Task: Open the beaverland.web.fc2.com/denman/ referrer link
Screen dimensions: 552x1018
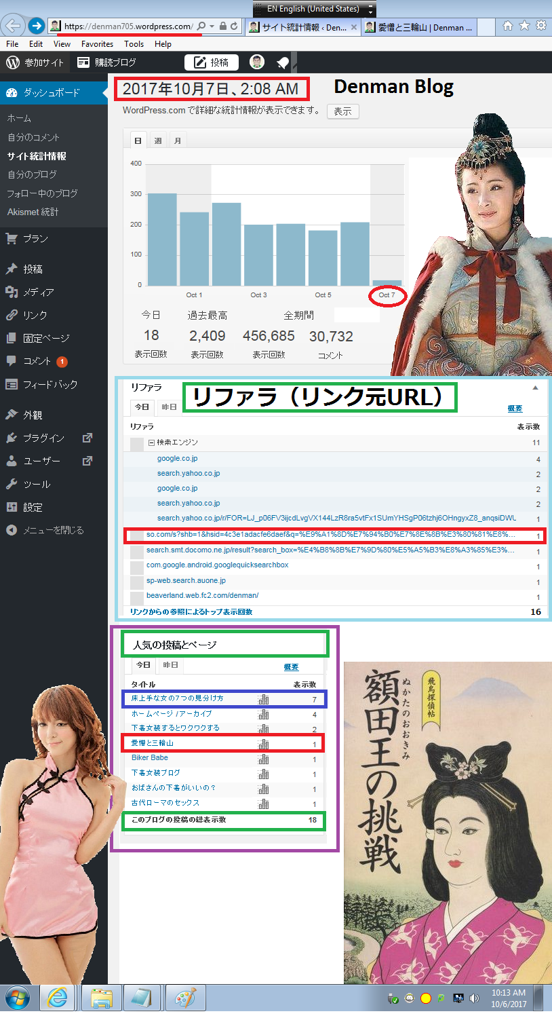Action: tap(203, 596)
